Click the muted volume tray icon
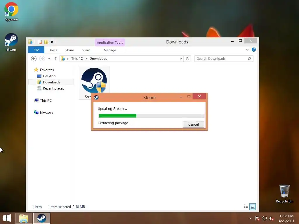 pos(272,218)
